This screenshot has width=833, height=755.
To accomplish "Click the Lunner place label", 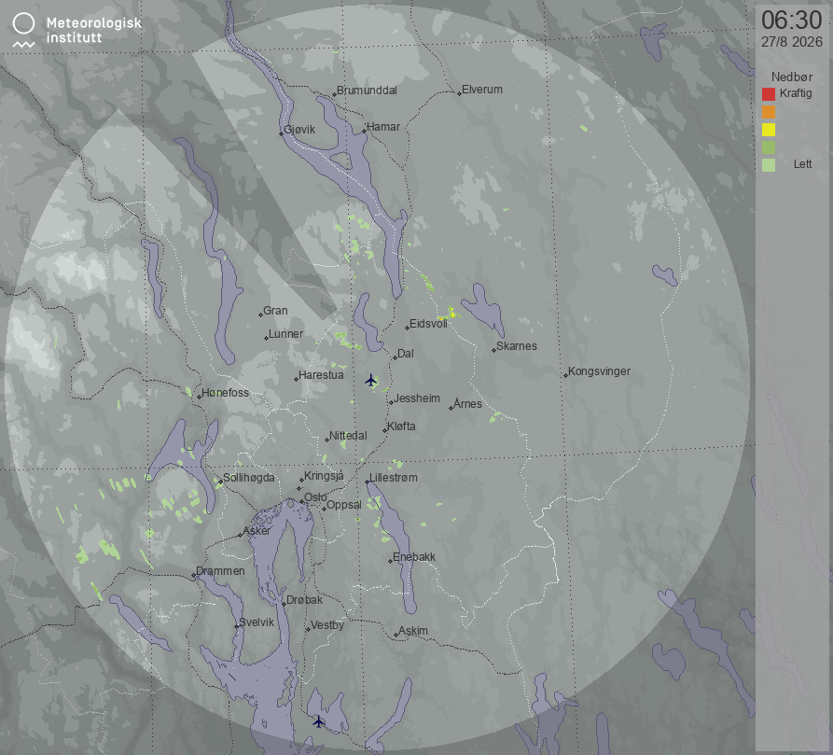I will [285, 334].
